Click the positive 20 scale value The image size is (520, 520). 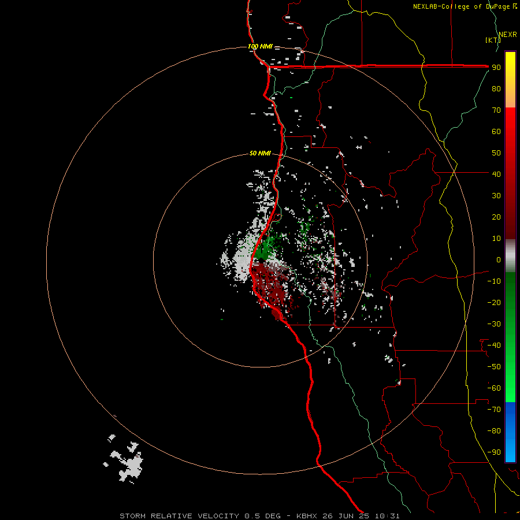496,217
